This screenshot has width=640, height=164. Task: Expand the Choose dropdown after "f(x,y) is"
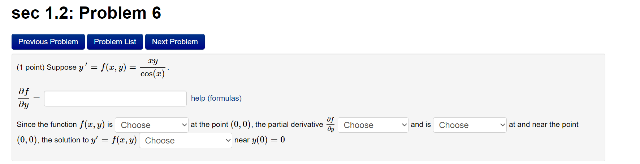[x=152, y=125]
